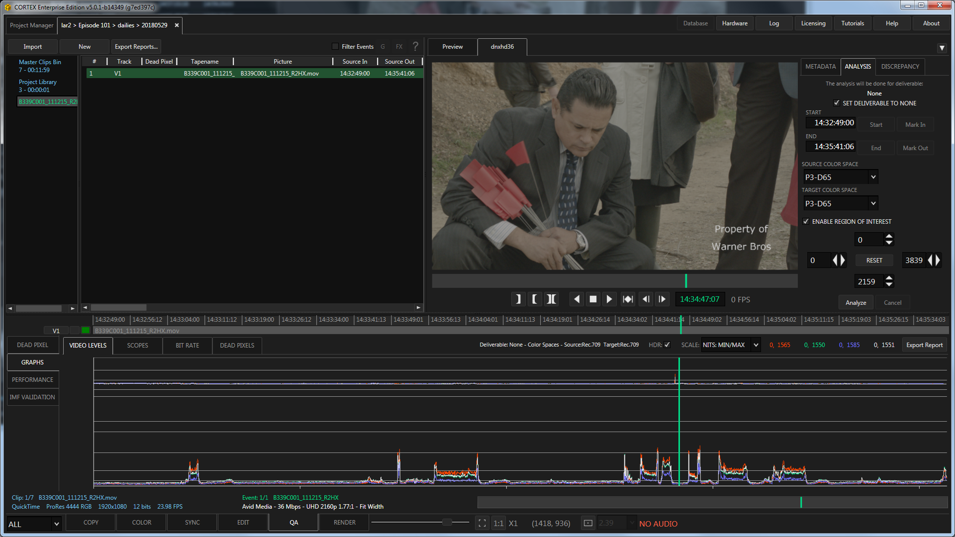Uncheck Set Deliverable To None

[837, 103]
